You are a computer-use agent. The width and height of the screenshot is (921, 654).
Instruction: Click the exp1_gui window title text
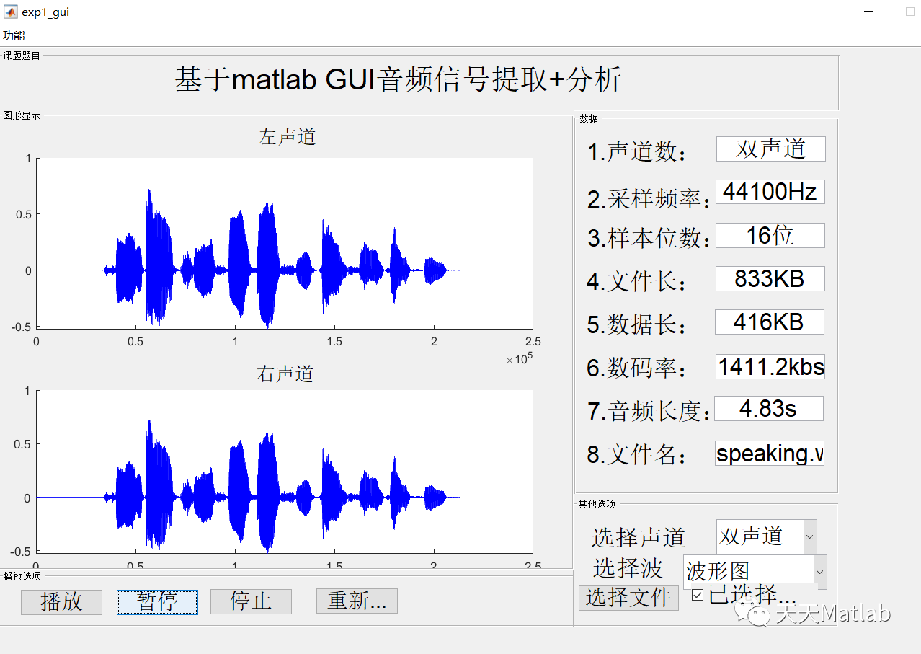coord(45,12)
